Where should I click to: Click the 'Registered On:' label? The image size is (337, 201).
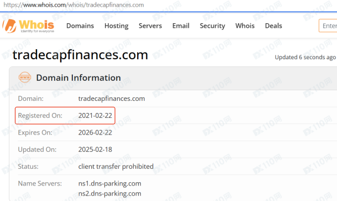40,116
